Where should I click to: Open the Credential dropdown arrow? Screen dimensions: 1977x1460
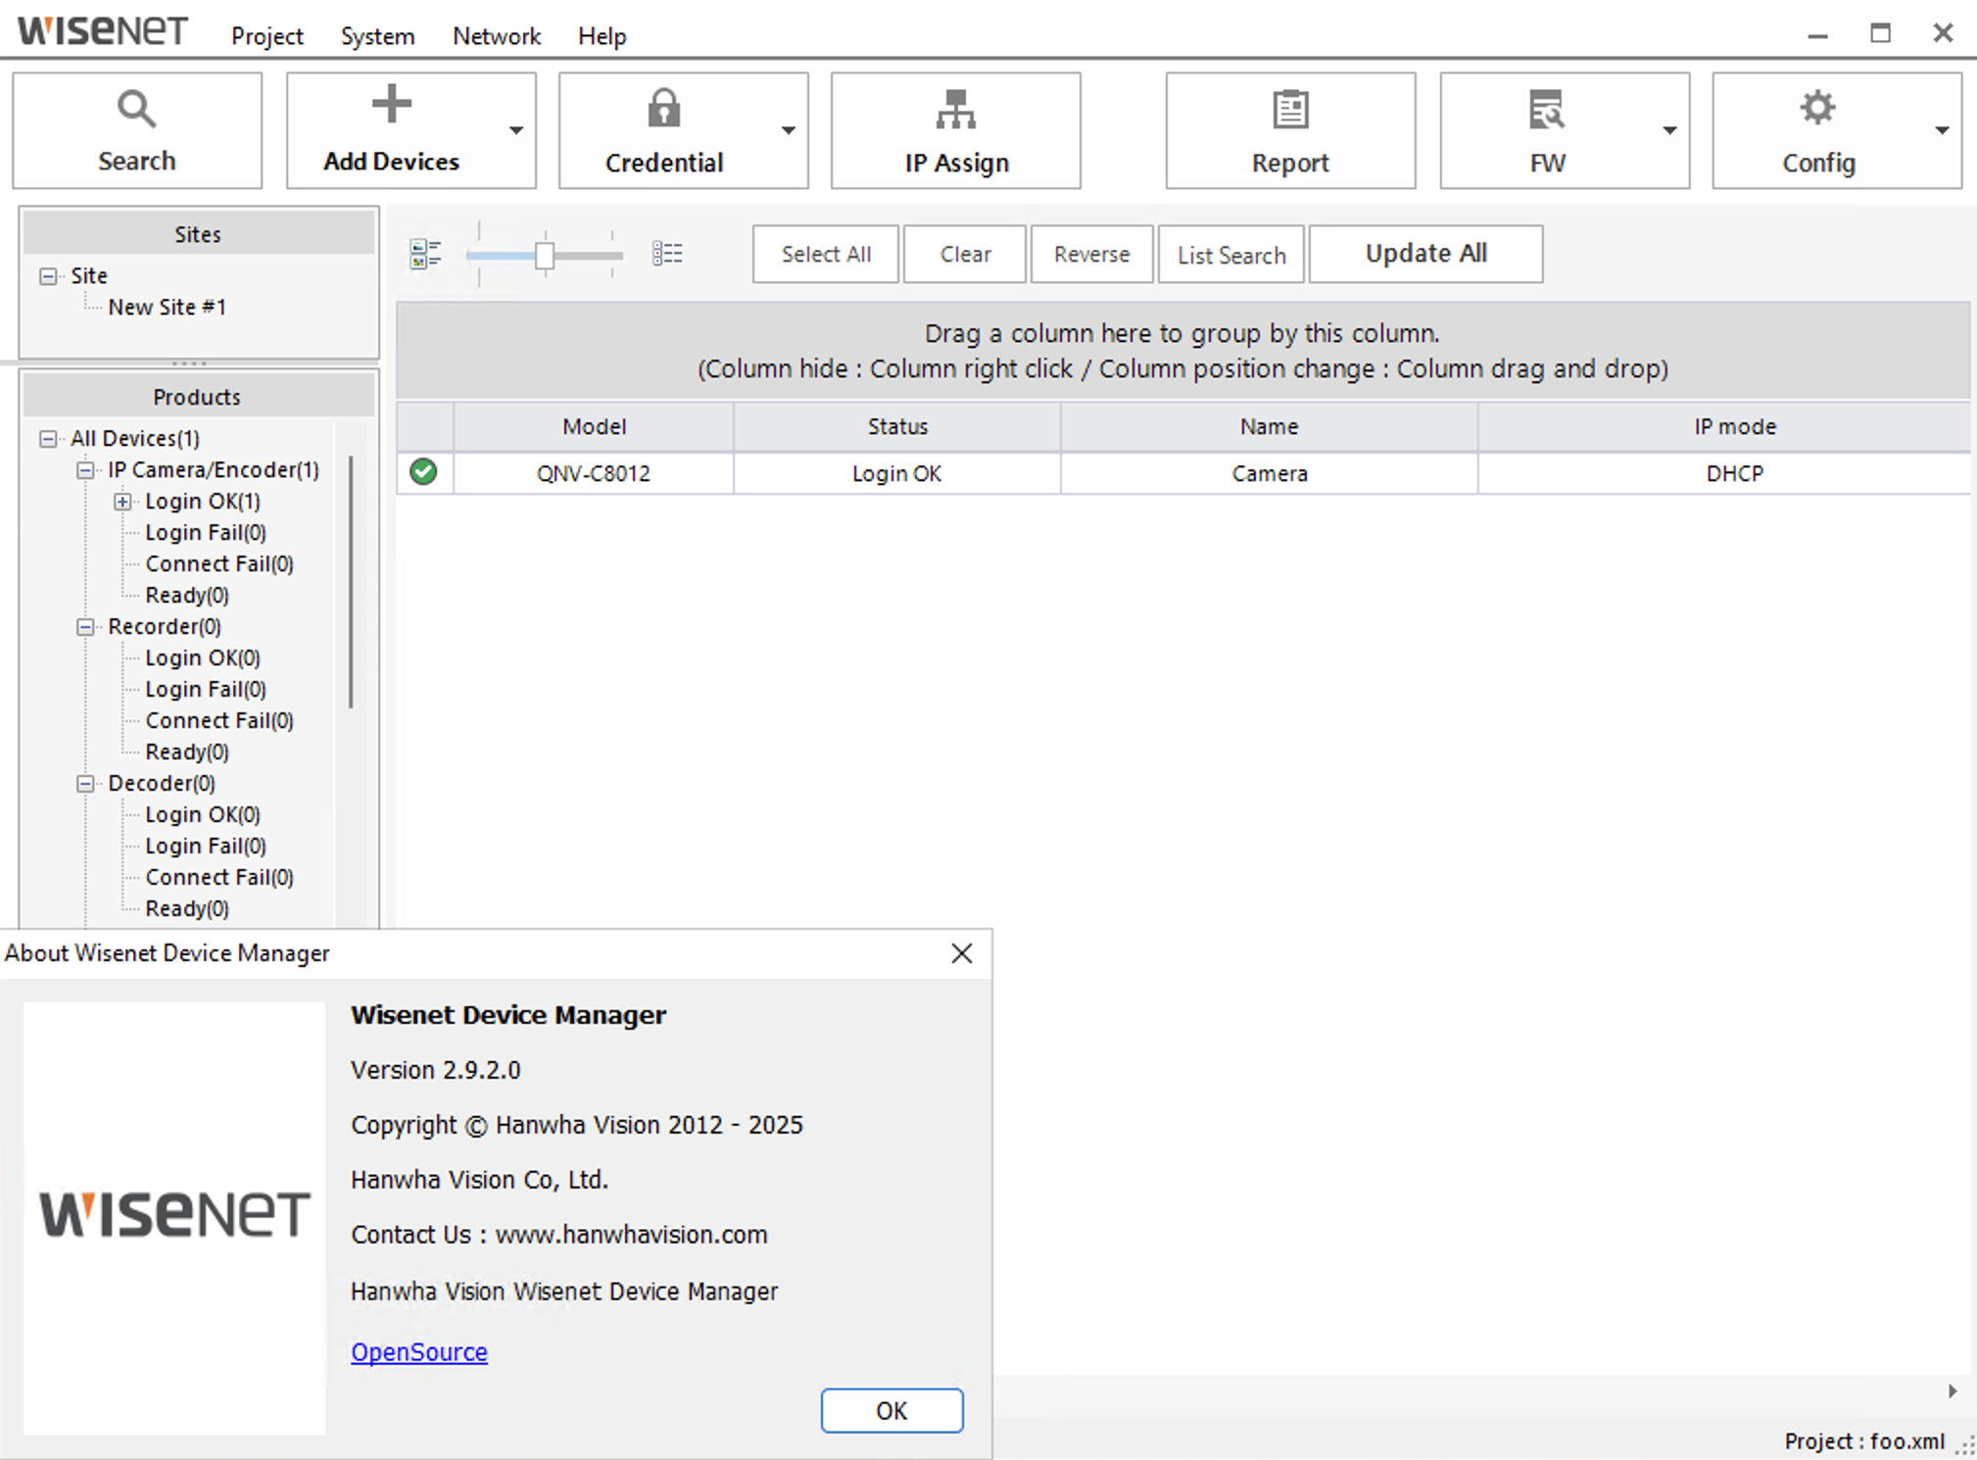(788, 130)
